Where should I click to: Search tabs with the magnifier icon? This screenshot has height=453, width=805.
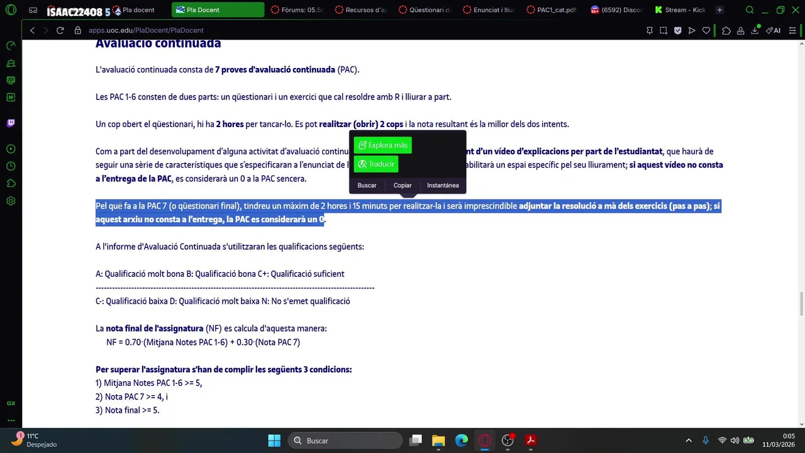click(750, 10)
